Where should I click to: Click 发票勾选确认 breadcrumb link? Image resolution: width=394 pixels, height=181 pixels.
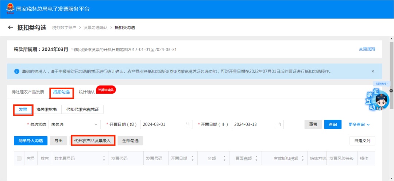(96, 28)
